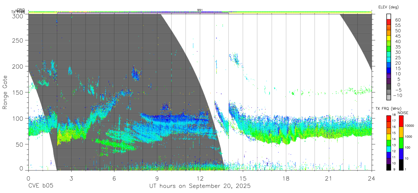This screenshot has height=193, width=418.
Task: Click the blue NOISE swatch between 10 and 100
Action: coord(401,154)
